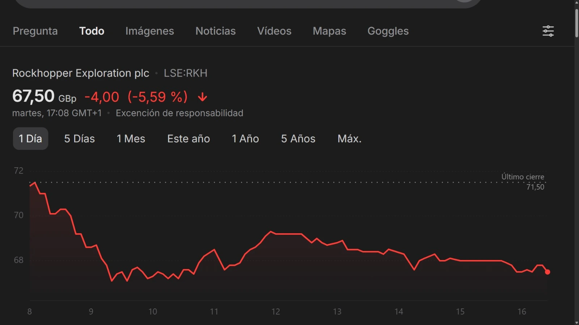Click the (-5,59 %) percentage change
579x325 pixels.
pos(157,97)
